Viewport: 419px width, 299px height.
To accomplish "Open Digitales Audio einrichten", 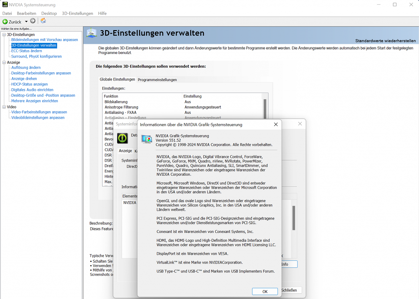I will point(32,90).
